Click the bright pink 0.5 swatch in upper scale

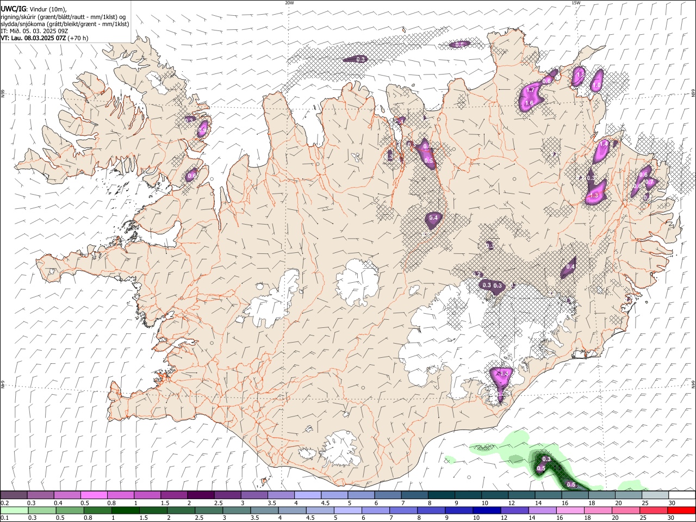pos(94,495)
